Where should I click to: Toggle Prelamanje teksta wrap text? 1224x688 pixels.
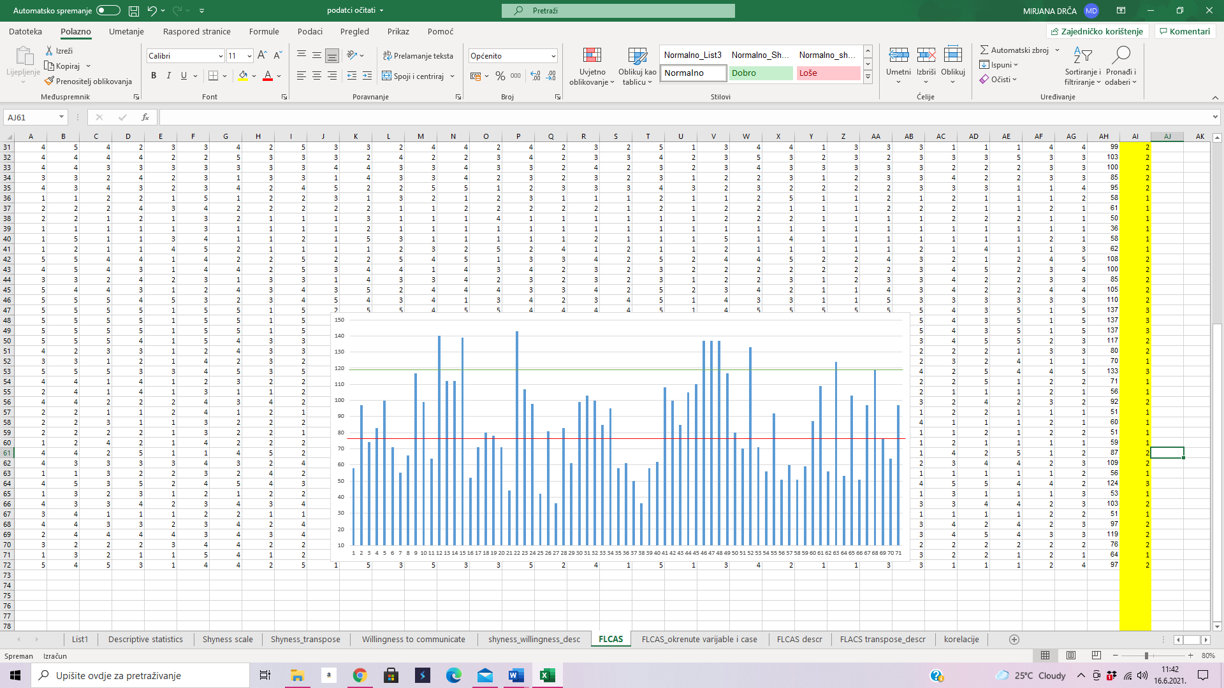(x=418, y=56)
